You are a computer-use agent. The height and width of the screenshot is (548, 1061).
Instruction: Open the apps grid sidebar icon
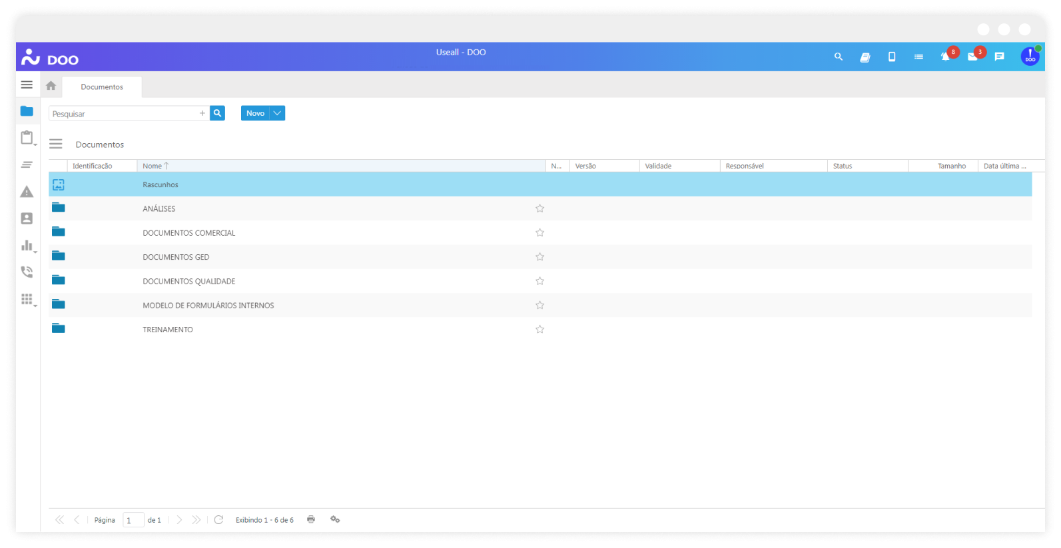pos(27,299)
